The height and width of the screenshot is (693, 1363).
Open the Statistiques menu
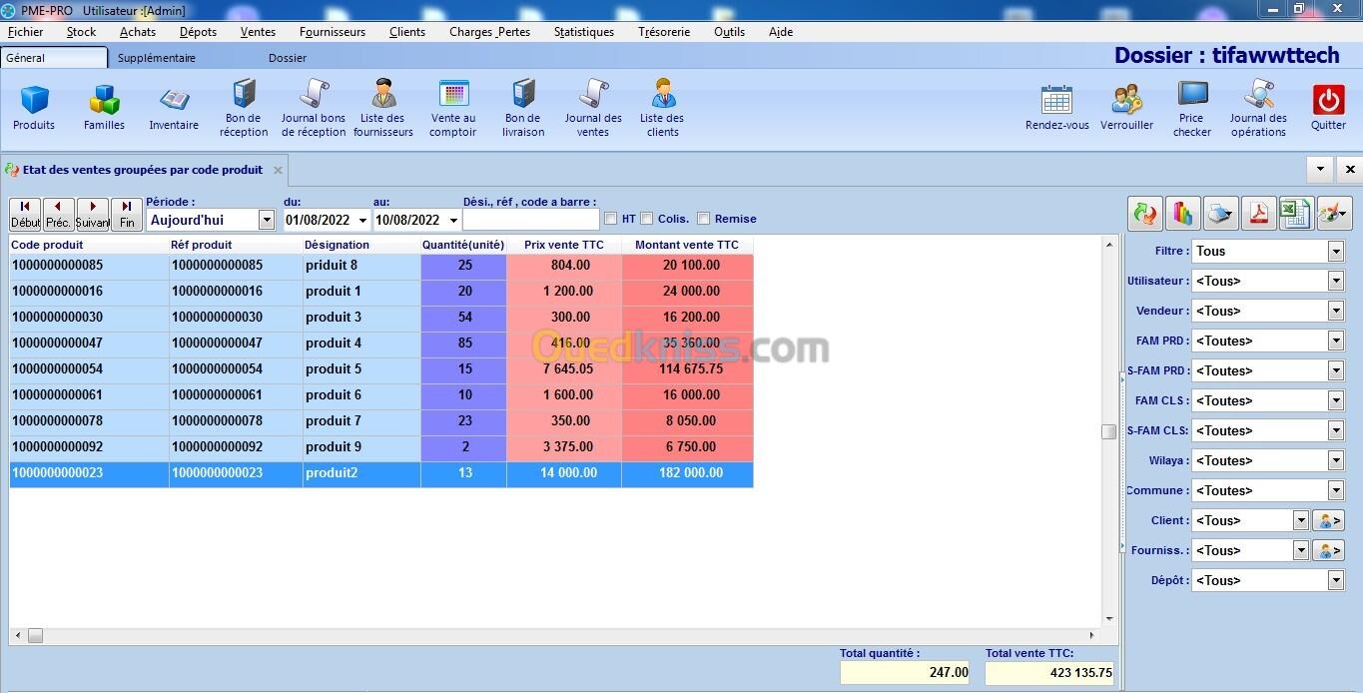[584, 32]
